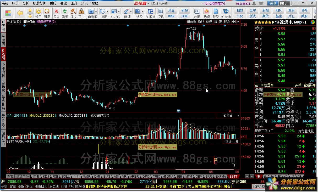Open the 智能 menu
The width and height of the screenshot is (318, 192).
63,3
